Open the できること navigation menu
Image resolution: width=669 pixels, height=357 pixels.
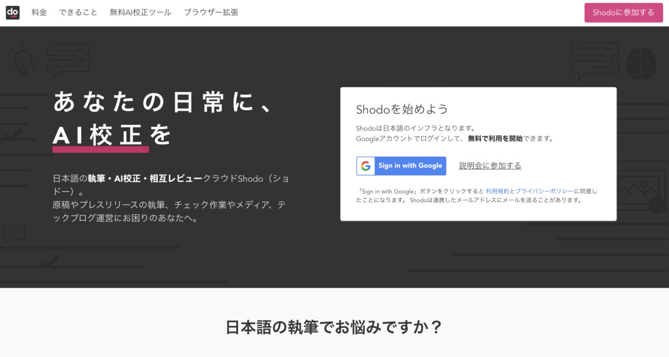[x=78, y=12]
